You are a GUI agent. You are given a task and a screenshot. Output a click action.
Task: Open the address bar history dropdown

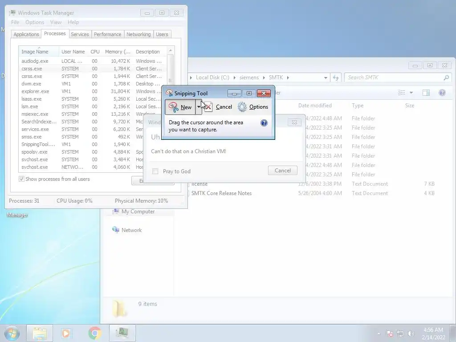(326, 77)
